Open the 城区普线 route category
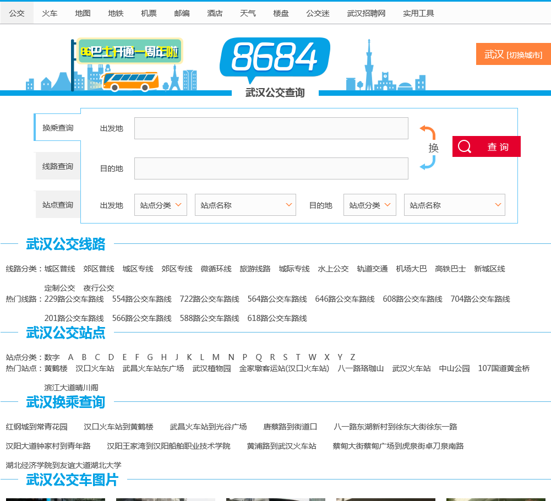 pyautogui.click(x=60, y=269)
